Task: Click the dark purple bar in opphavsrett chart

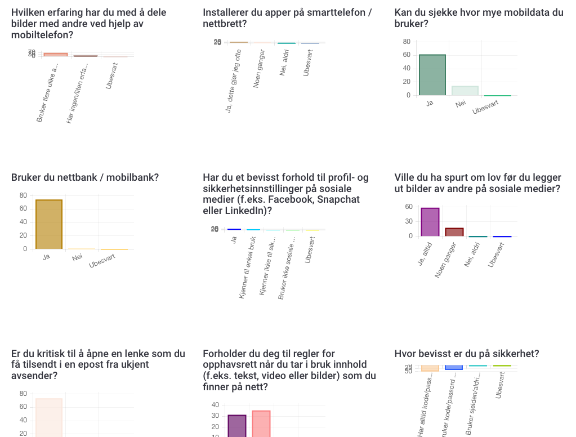Action: [x=237, y=426]
